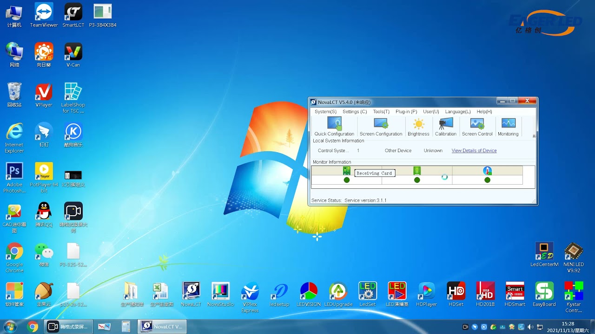The height and width of the screenshot is (334, 595).
Task: Select the Recycle Bin desktop icon
Action: click(x=14, y=95)
